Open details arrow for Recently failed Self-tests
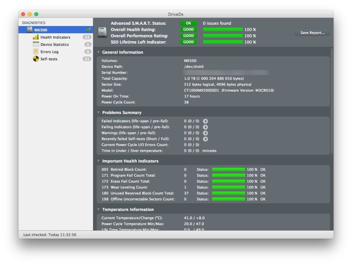352x265 pixels. tap(206, 139)
